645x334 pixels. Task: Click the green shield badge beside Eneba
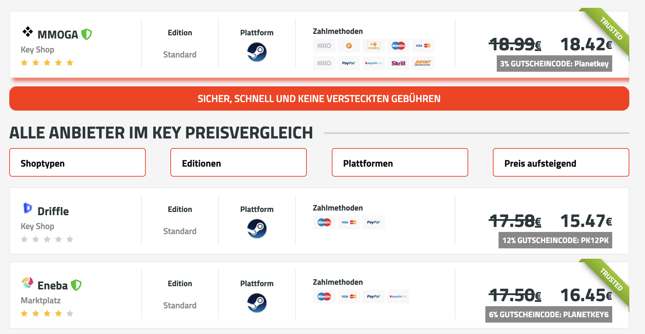[76, 285]
